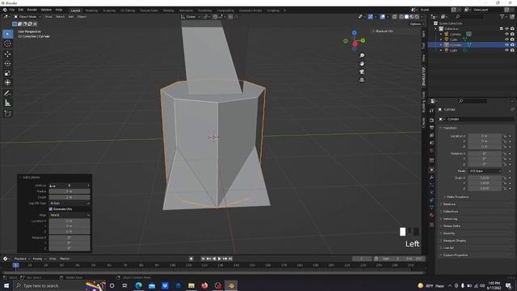Open the File menu
Viewport: 517px width, 291px height.
[12, 10]
